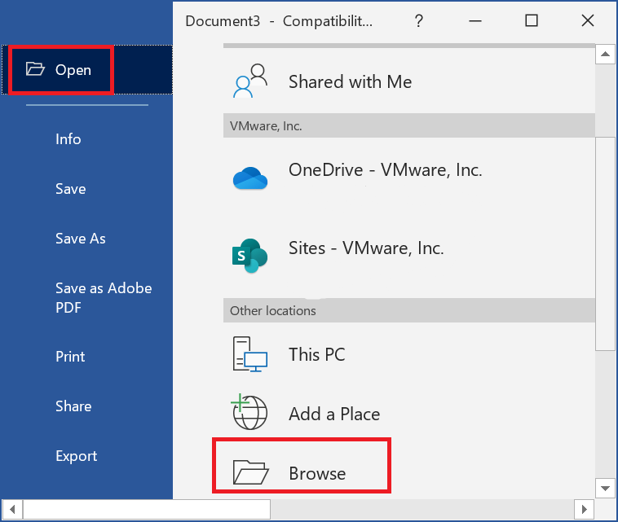Click the OneDrive cloud icon

tap(250, 178)
